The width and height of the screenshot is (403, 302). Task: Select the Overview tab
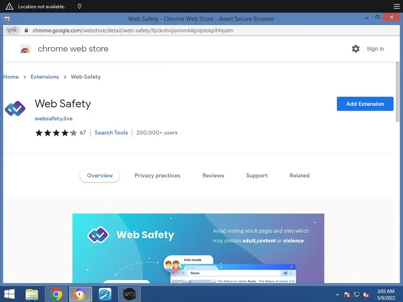(100, 176)
